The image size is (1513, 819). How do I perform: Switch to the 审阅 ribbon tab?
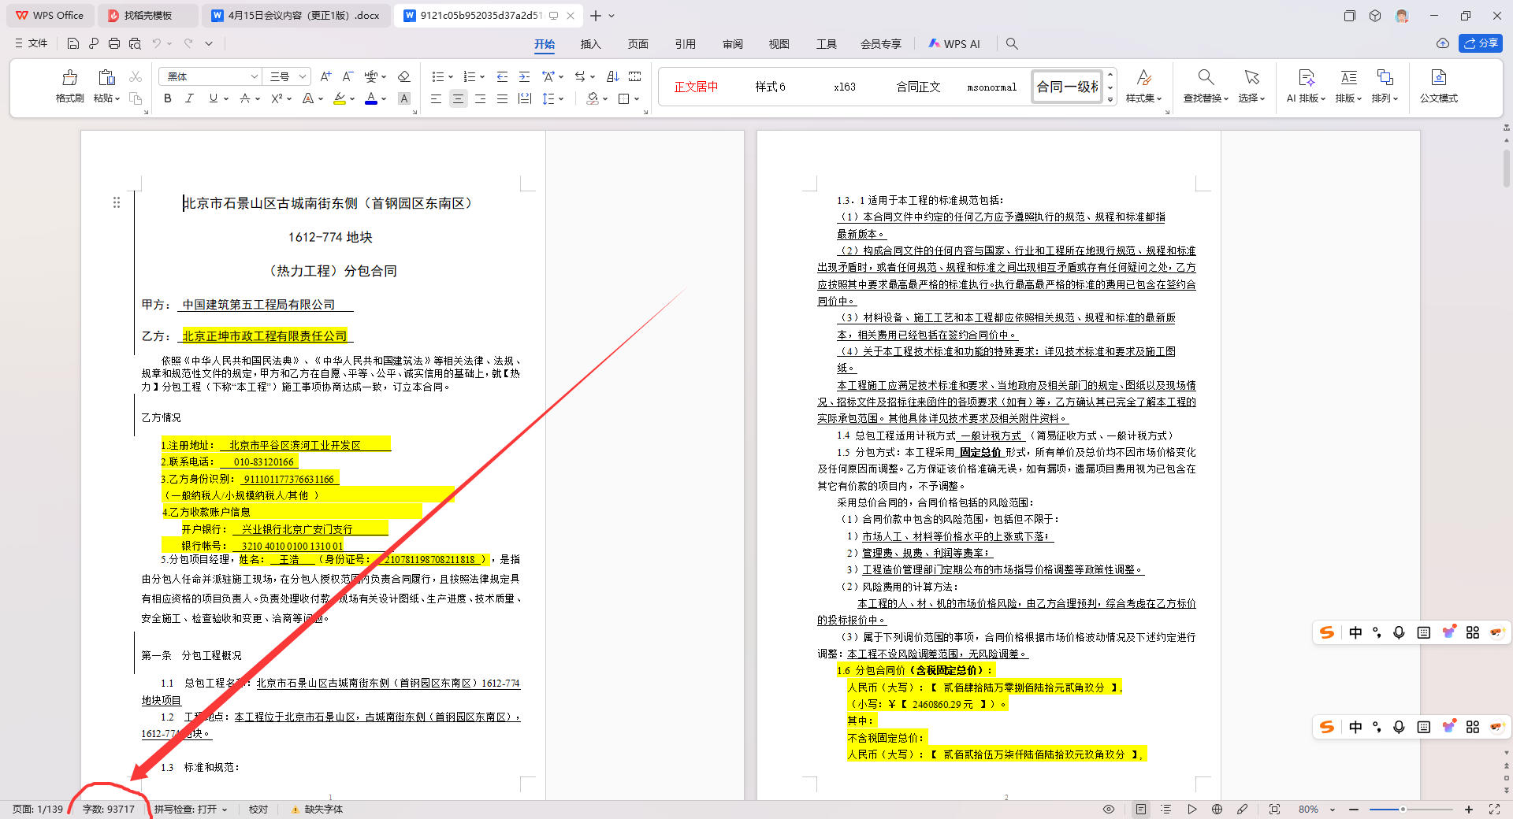click(x=733, y=44)
